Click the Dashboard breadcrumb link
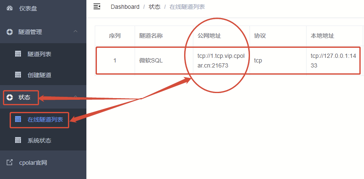The image size is (364, 179). [x=125, y=7]
